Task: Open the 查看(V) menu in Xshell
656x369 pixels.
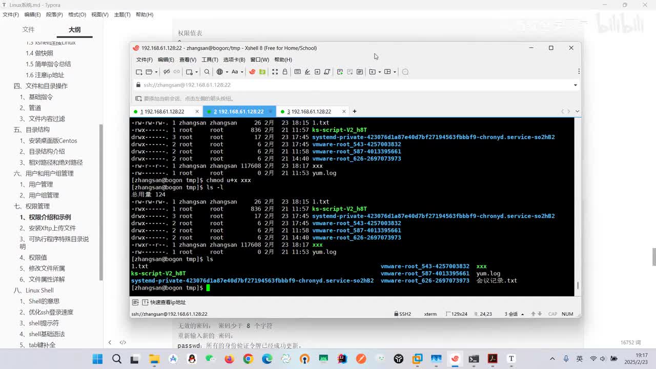Action: point(188,60)
